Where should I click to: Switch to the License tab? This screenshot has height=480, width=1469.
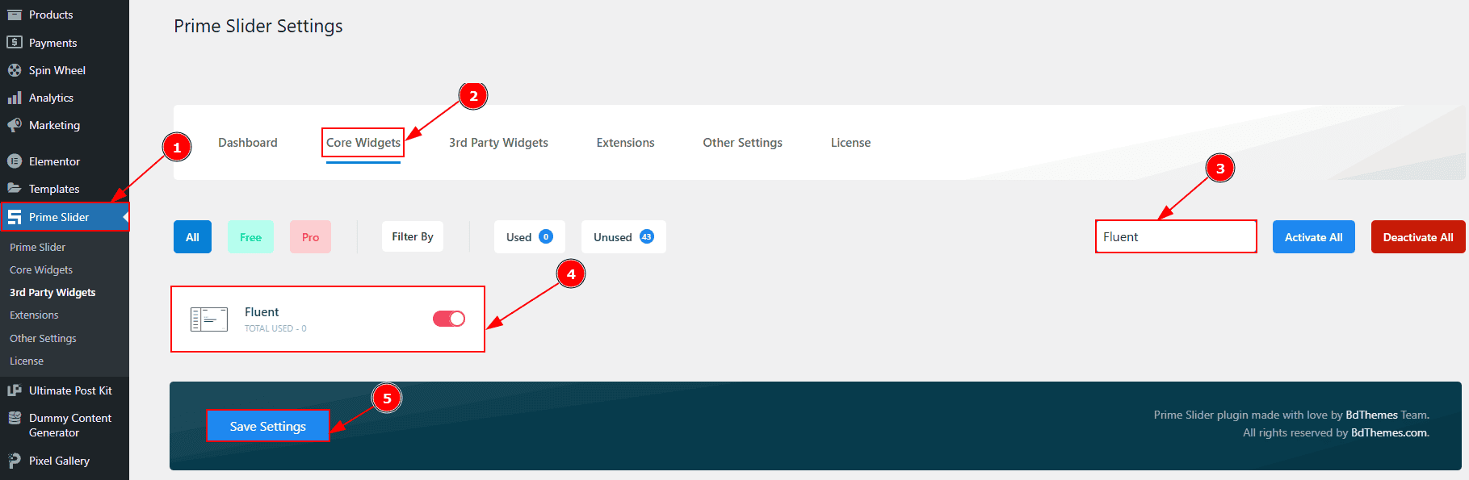click(850, 143)
